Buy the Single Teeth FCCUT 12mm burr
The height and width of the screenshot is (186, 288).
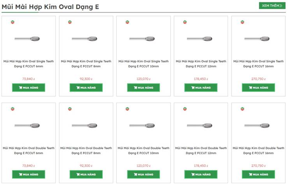(201, 88)
